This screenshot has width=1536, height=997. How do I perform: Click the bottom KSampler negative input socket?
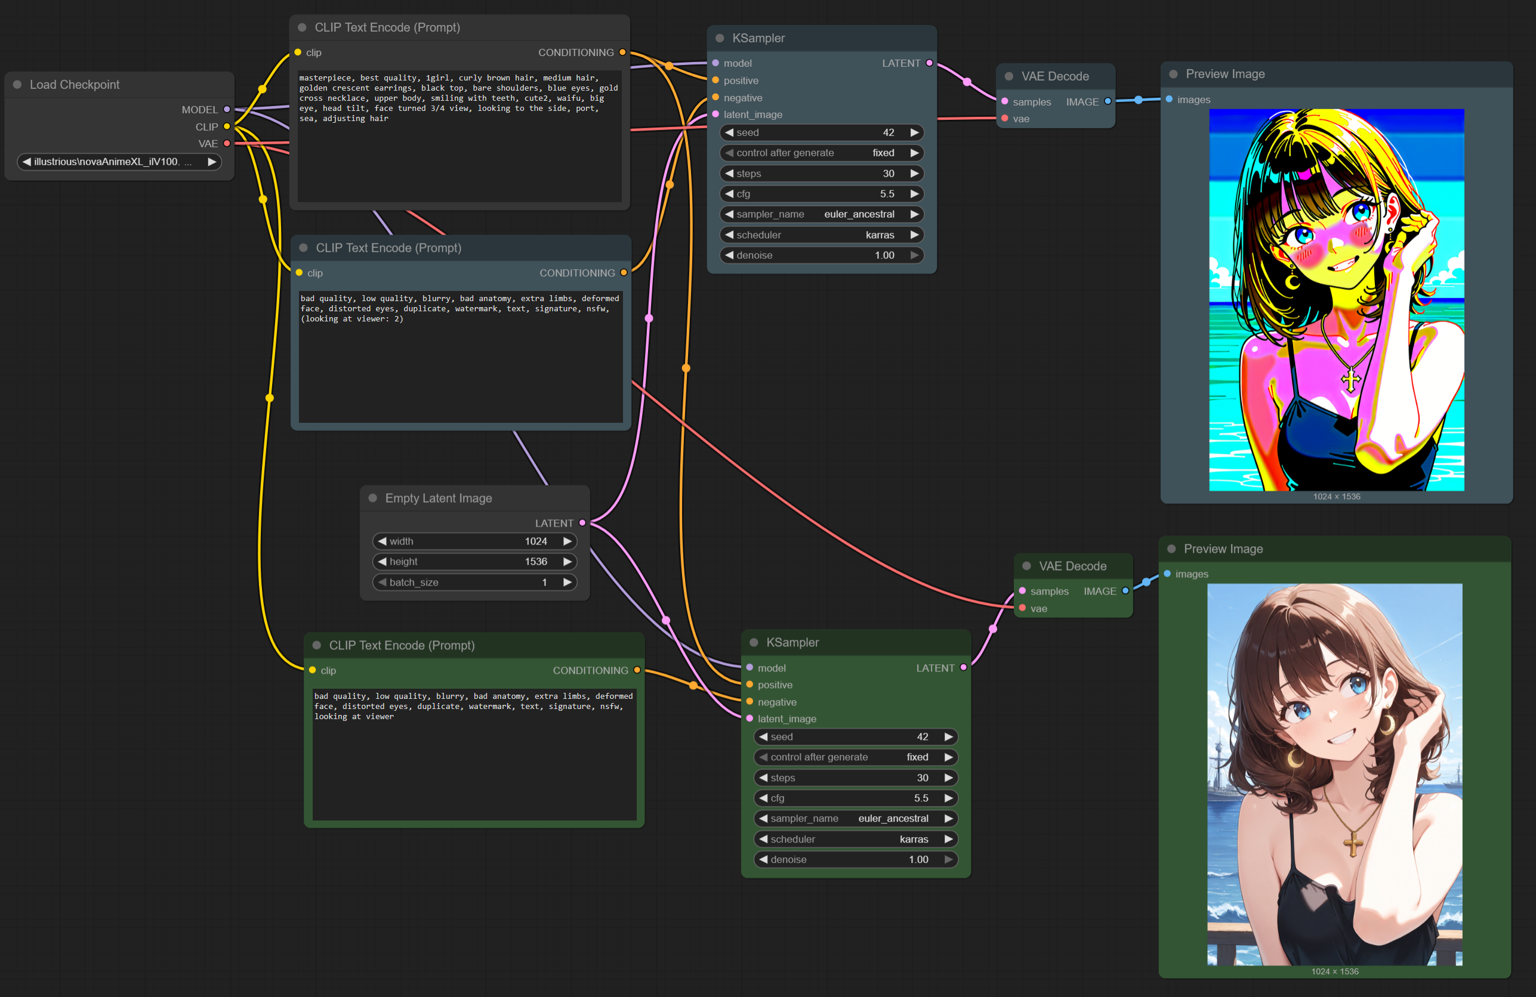tap(750, 702)
